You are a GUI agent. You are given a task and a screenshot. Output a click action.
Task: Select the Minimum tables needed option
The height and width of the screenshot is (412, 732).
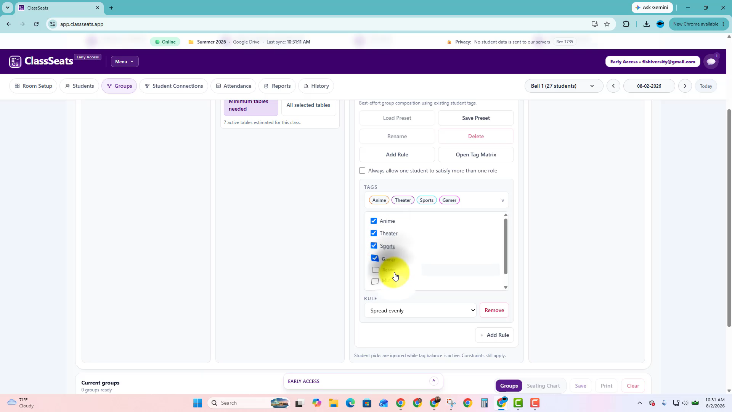tap(251, 105)
